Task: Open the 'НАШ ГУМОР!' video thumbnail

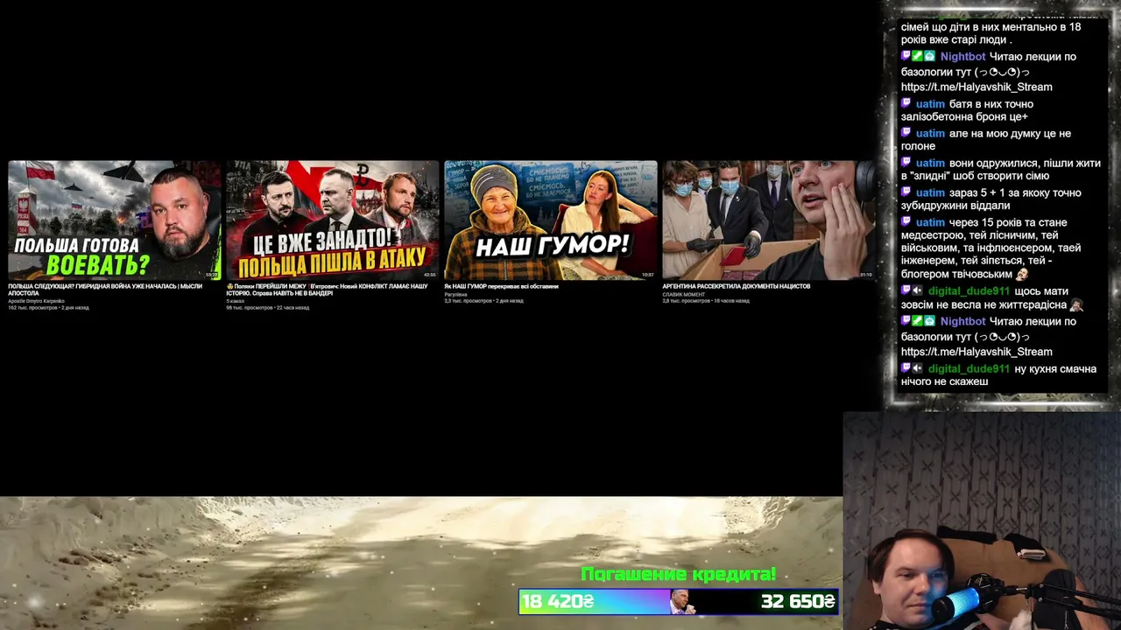Action: point(551,220)
